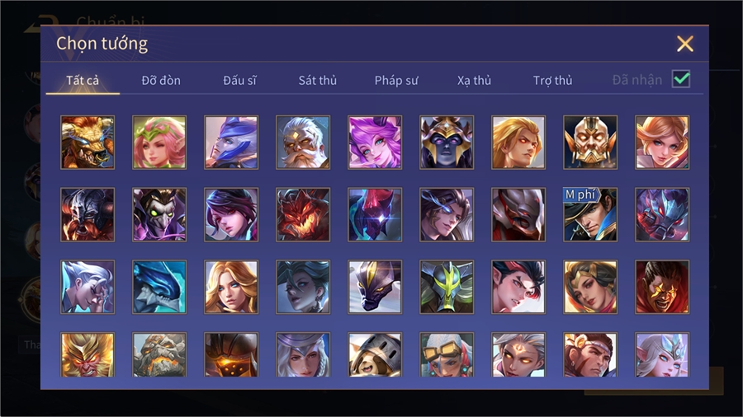View the Đấu sĩ category
The height and width of the screenshot is (417, 743).
[239, 81]
